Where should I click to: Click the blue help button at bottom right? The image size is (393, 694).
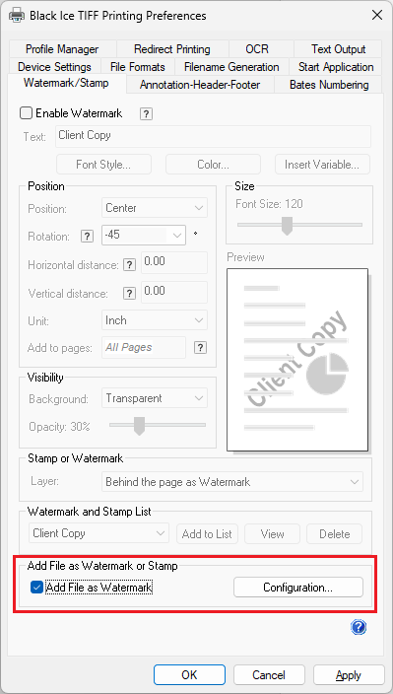tap(359, 627)
